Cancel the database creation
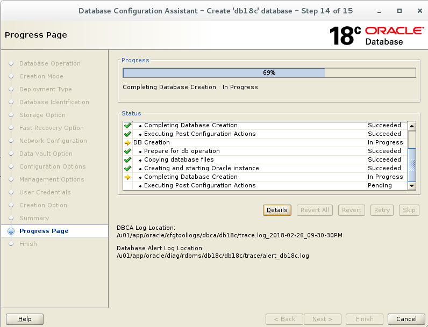 pyautogui.click(x=406, y=319)
